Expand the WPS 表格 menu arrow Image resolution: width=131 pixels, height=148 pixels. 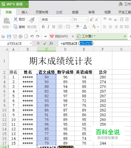(27, 4)
